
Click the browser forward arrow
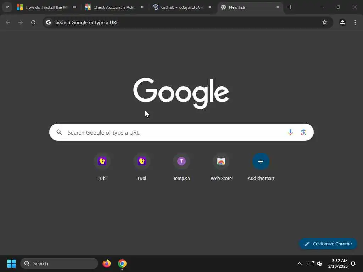coord(21,22)
